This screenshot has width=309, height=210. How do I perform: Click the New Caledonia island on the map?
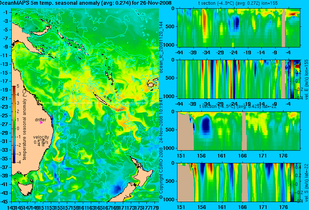pyautogui.click(x=101, y=99)
